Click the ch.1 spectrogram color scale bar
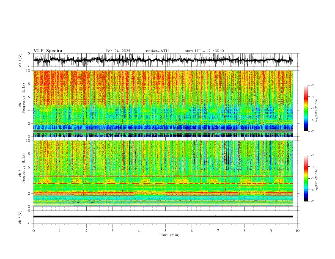 pyautogui.click(x=306, y=108)
